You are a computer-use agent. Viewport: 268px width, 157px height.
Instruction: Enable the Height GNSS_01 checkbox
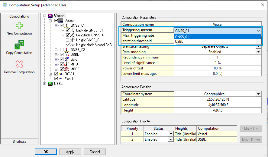[67, 40]
